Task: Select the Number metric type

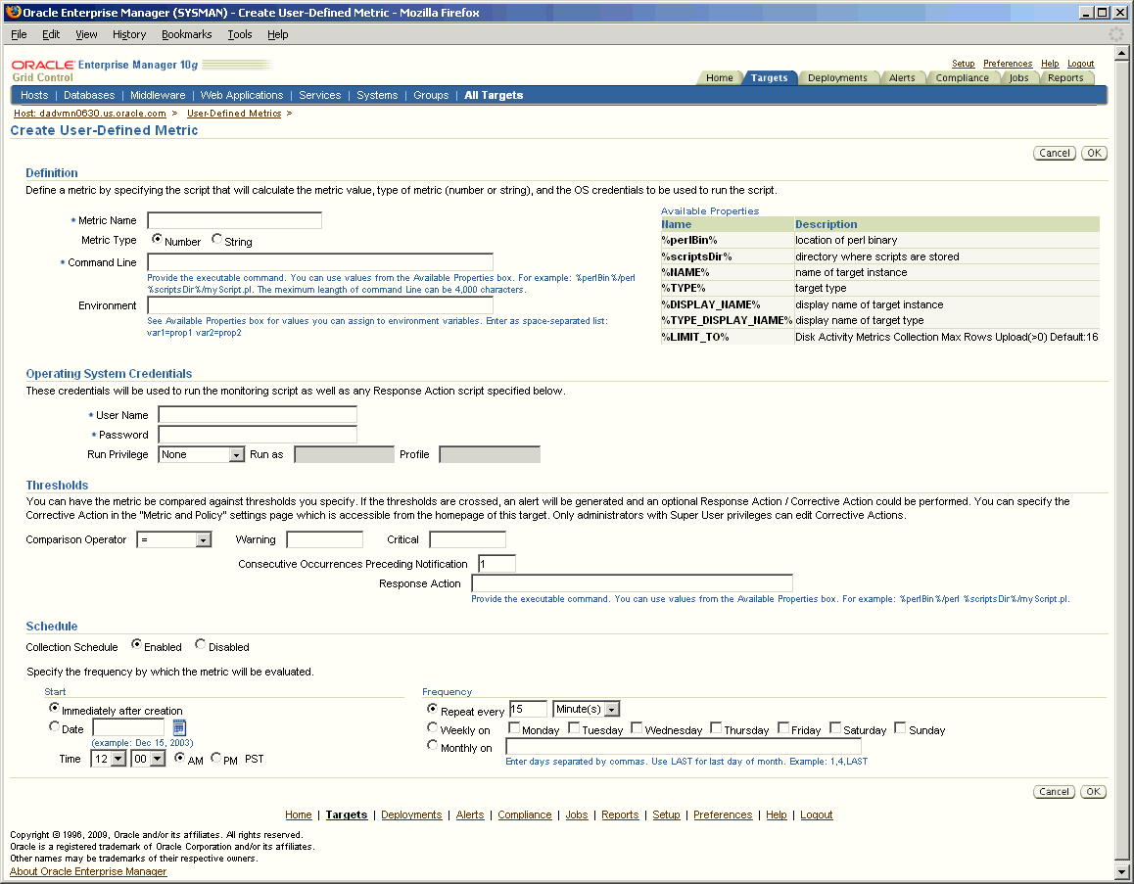Action: [157, 239]
